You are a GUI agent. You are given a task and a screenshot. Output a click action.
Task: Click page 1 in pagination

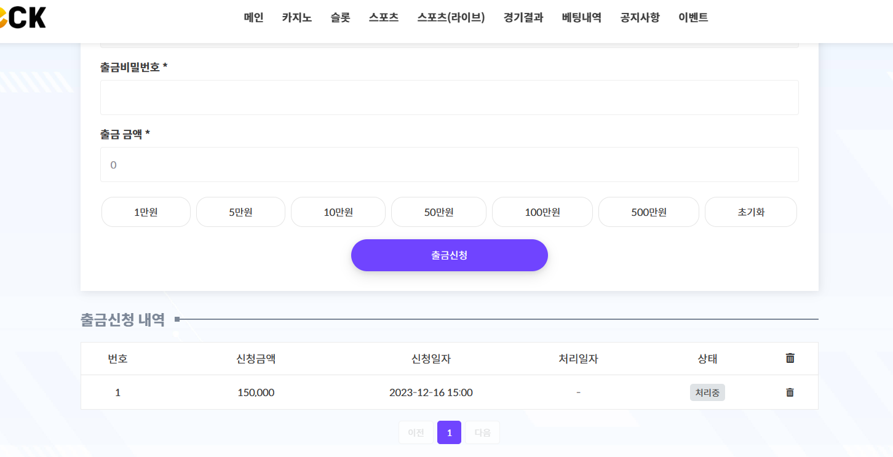pos(449,432)
